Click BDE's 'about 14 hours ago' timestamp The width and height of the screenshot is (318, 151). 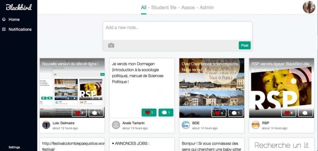point(205,128)
